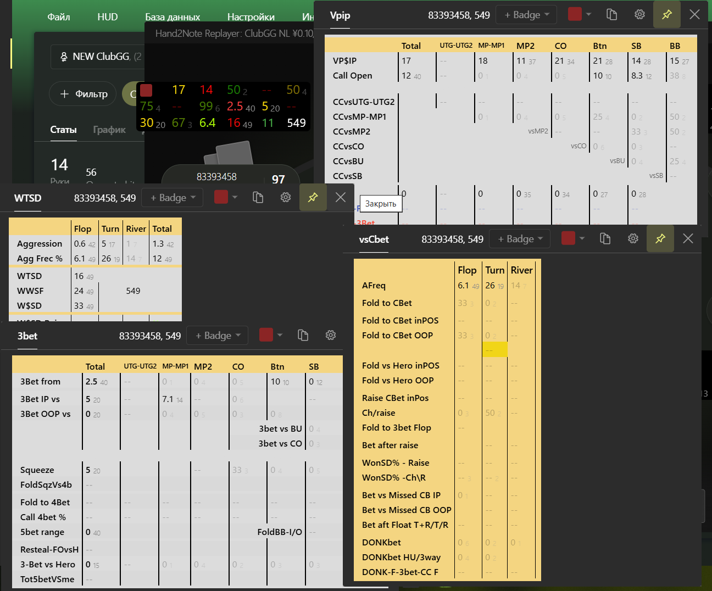
Task: Open settings gear in the Vpip popup
Action: [x=639, y=15]
